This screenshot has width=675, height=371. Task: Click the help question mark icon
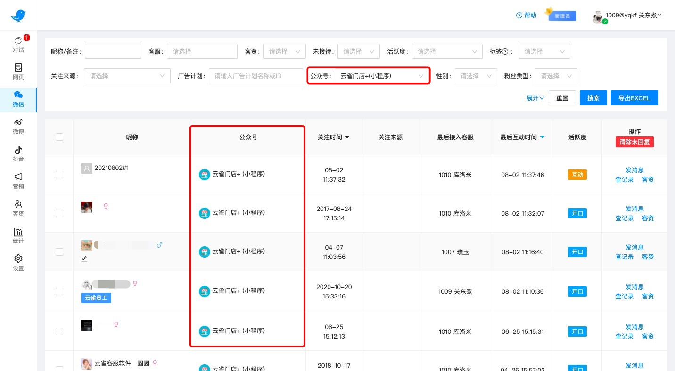pos(519,16)
